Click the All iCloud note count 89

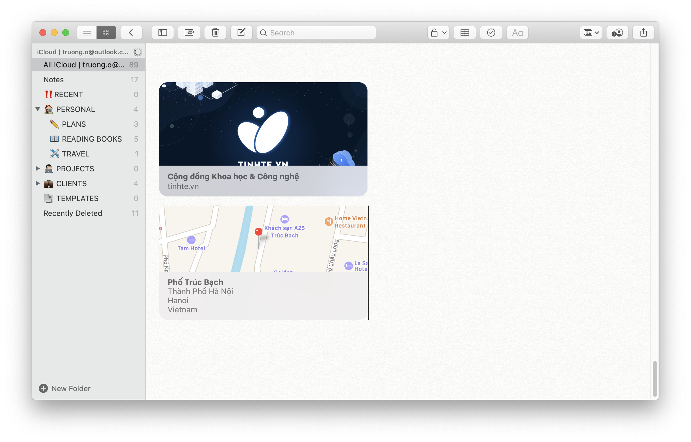(134, 65)
